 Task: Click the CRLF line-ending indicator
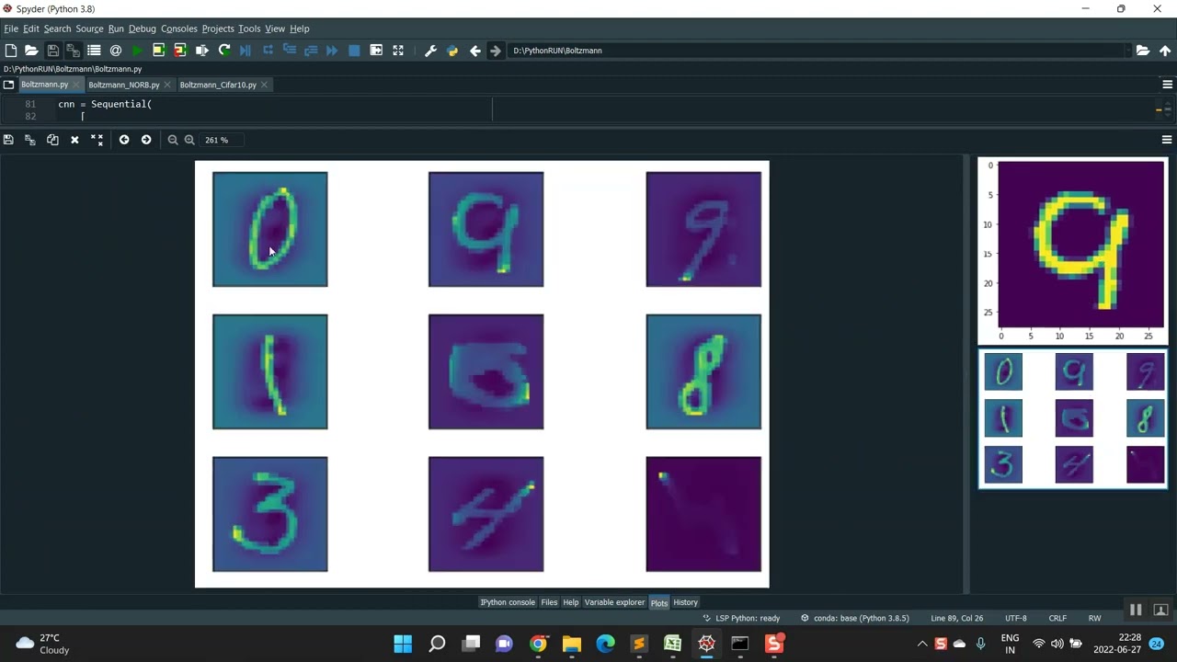click(x=1057, y=618)
